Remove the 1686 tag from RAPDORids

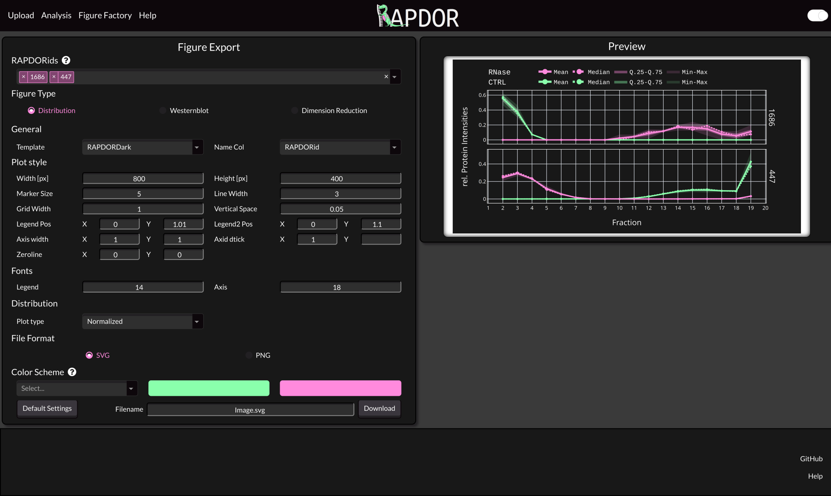pos(24,77)
